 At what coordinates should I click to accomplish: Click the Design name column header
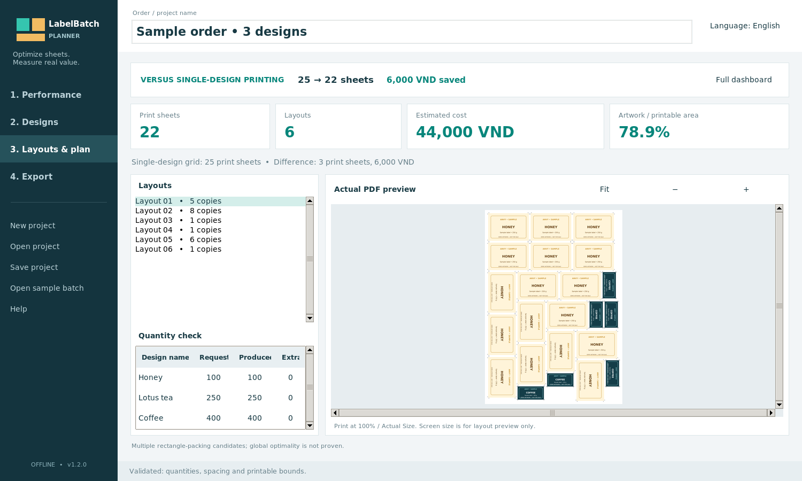(x=165, y=358)
